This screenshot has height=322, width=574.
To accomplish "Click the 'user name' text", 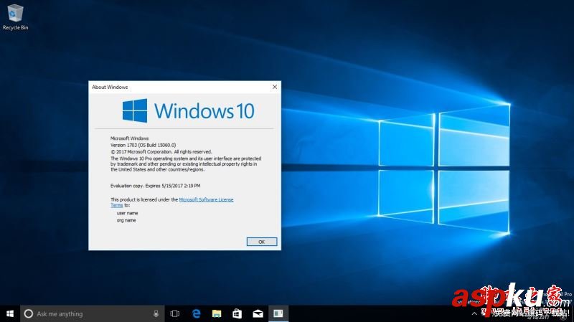I will (x=128, y=213).
